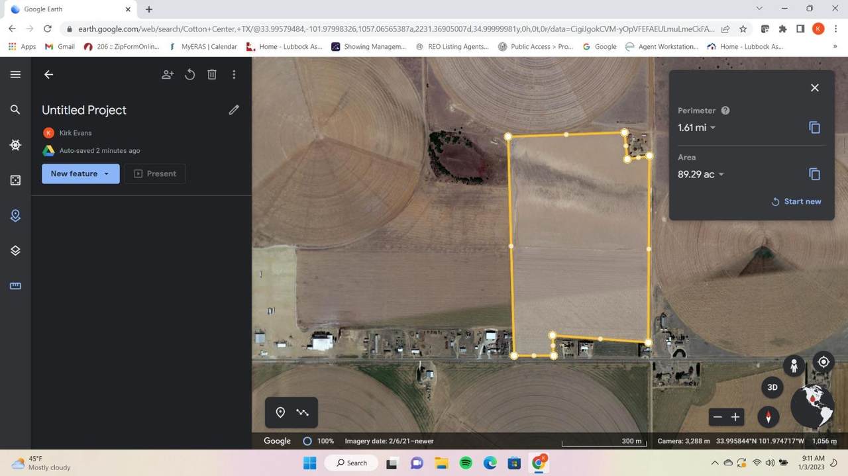
Task: Click the Kirk Evans owner name
Action: [76, 133]
